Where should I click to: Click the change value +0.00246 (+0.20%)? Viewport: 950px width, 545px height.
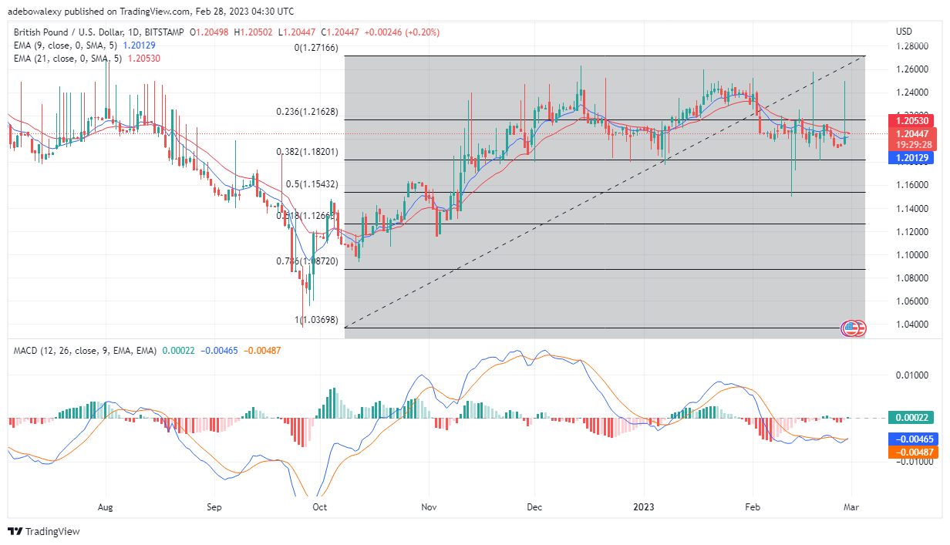(x=401, y=32)
